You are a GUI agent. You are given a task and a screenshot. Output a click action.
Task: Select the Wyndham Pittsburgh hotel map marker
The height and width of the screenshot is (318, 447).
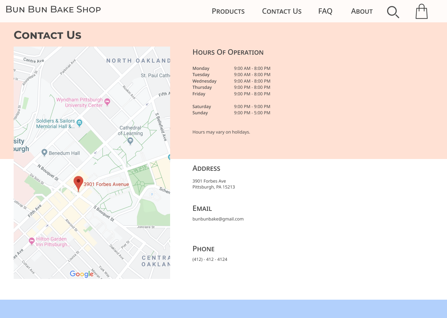(x=107, y=102)
